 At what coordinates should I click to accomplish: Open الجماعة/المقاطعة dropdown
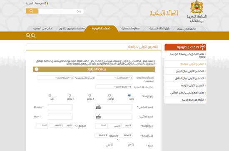point(55,78)
